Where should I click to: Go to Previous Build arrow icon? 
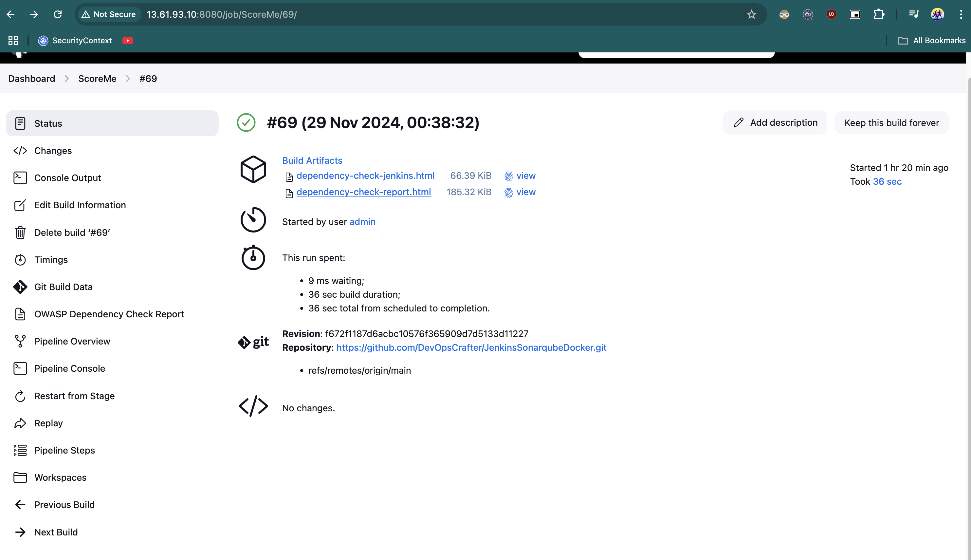tap(20, 505)
